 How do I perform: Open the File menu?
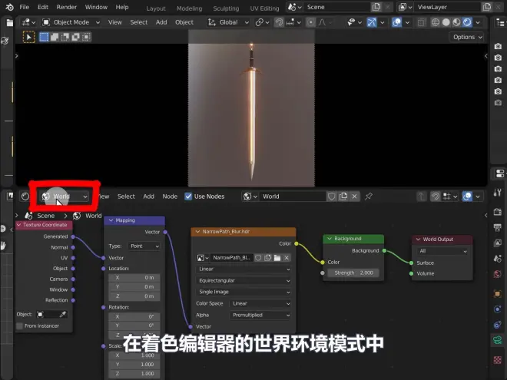(x=25, y=7)
